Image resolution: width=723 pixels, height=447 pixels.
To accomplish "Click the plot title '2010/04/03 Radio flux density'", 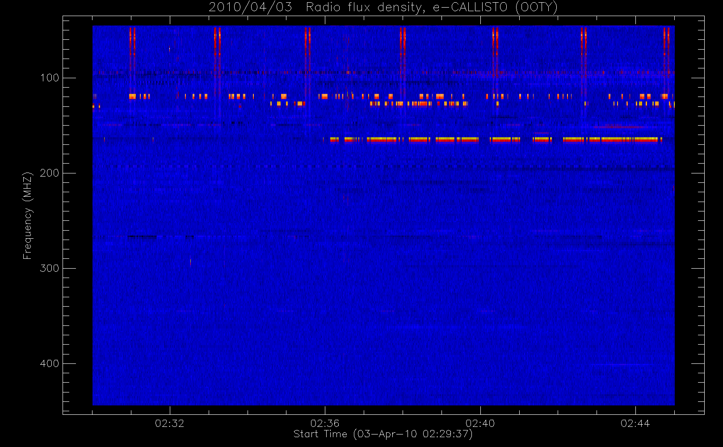I will (315, 7).
